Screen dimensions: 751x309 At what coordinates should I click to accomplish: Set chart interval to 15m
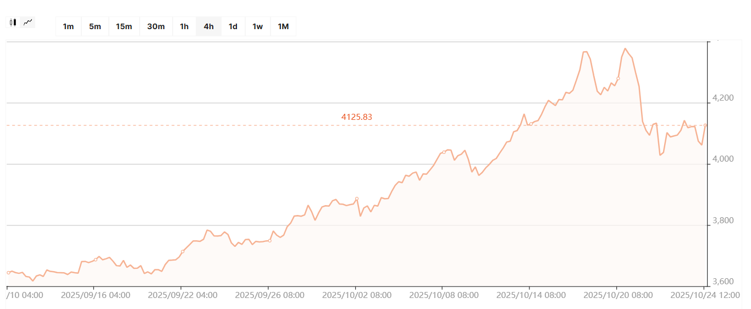(124, 26)
